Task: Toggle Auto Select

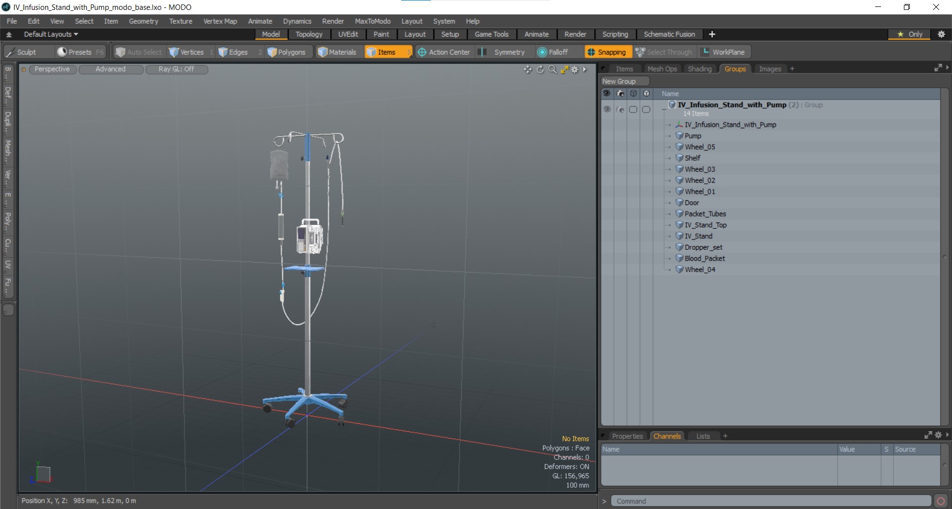Action: coord(139,52)
